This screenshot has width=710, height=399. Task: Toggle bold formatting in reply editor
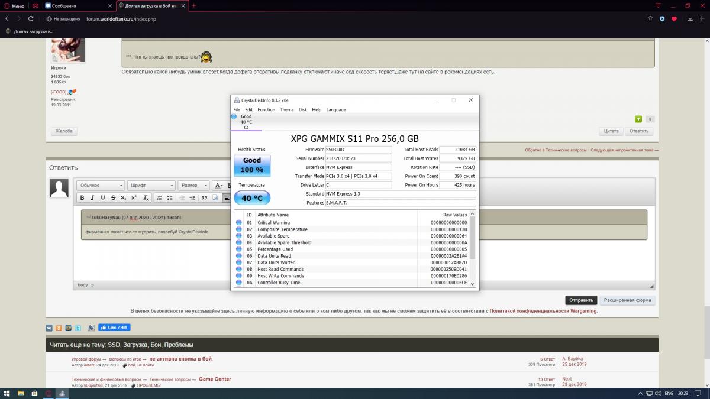tap(82, 198)
